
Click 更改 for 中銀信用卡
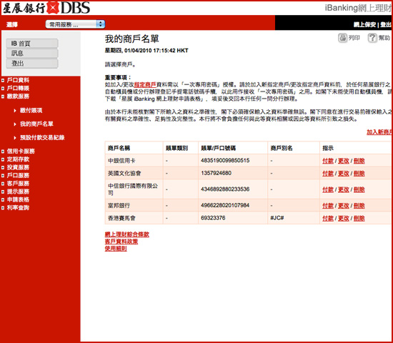pos(344,161)
